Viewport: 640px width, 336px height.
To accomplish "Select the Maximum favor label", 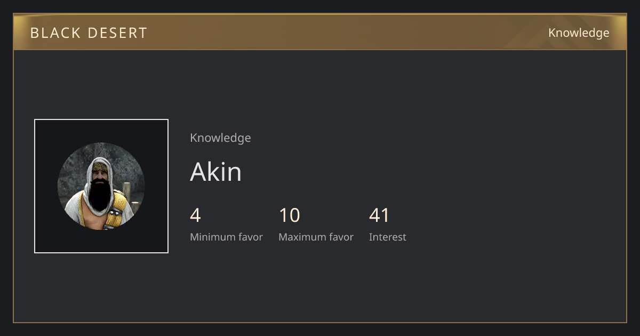I will [316, 237].
